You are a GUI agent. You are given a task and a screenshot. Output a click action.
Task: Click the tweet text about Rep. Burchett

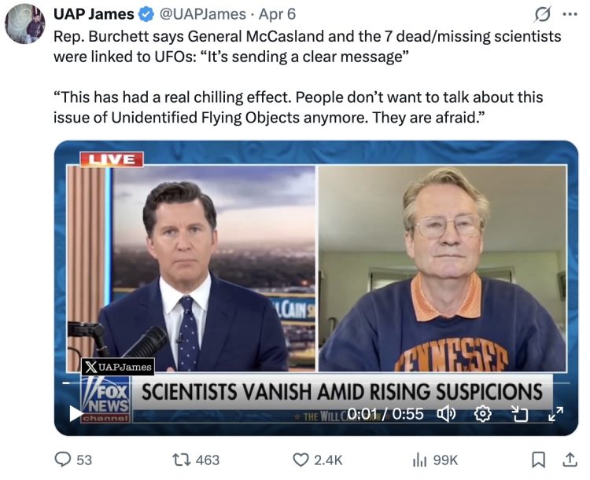pos(307,47)
